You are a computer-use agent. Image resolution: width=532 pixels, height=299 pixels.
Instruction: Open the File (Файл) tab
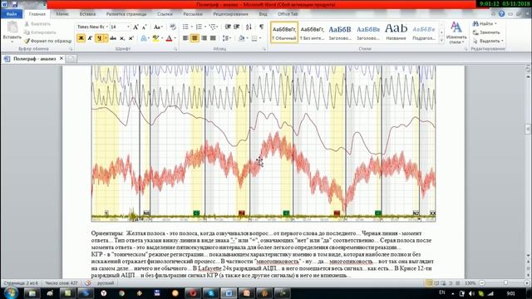[x=11, y=14]
